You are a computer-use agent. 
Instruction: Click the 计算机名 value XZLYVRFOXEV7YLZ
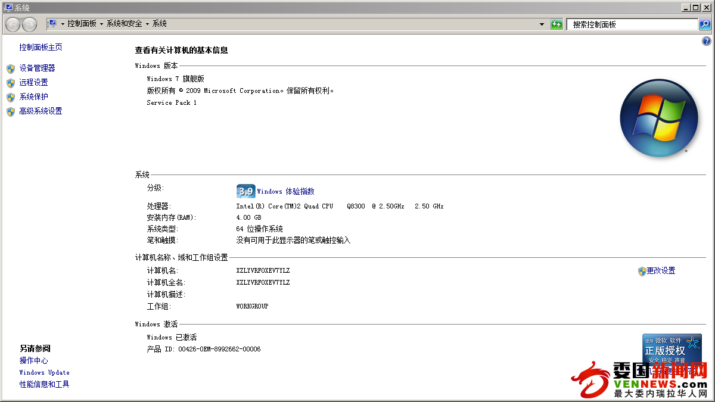point(263,270)
